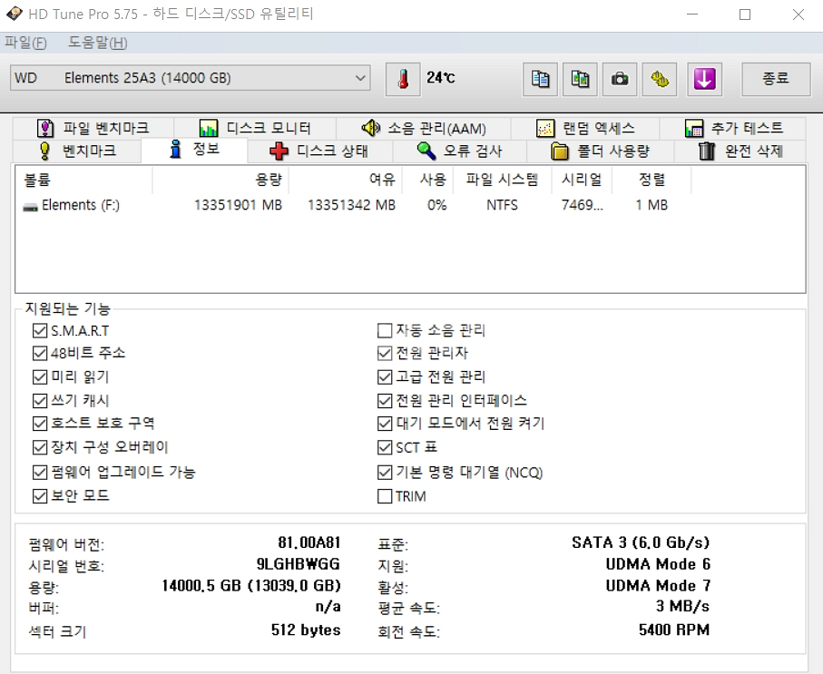Open the 도움말(H) menu

pyautogui.click(x=97, y=43)
